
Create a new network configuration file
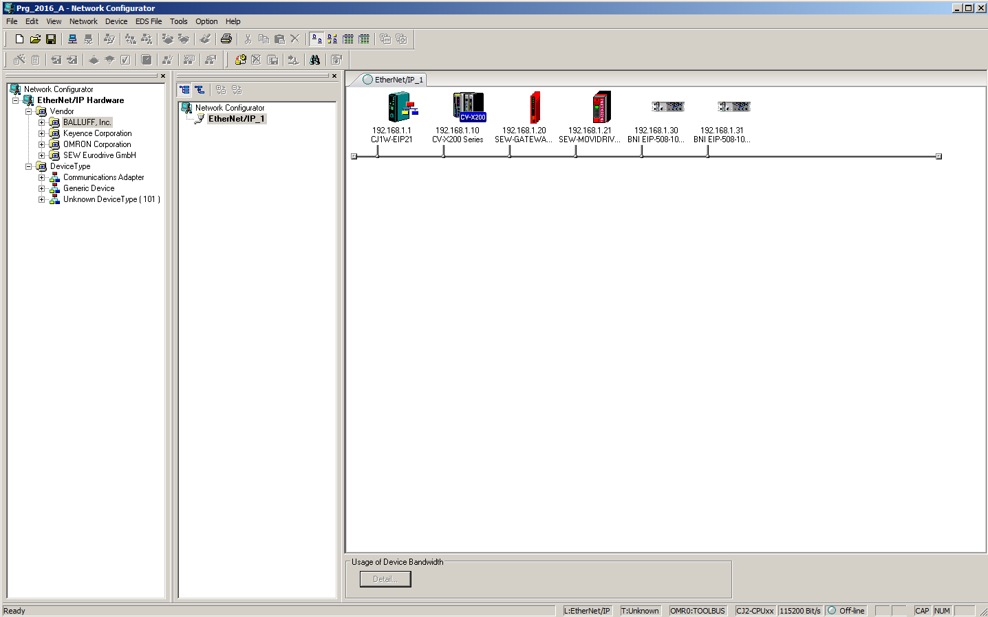19,39
